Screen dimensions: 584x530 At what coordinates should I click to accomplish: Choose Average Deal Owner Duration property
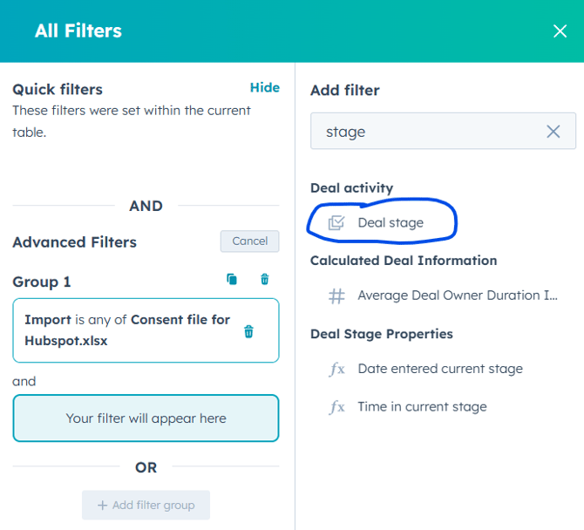(x=458, y=296)
